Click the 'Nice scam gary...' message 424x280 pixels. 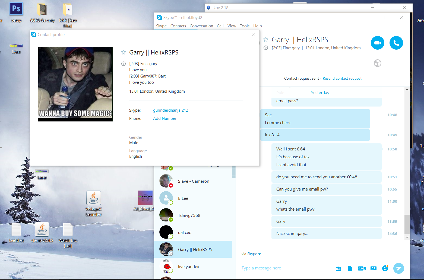pyautogui.click(x=327, y=234)
